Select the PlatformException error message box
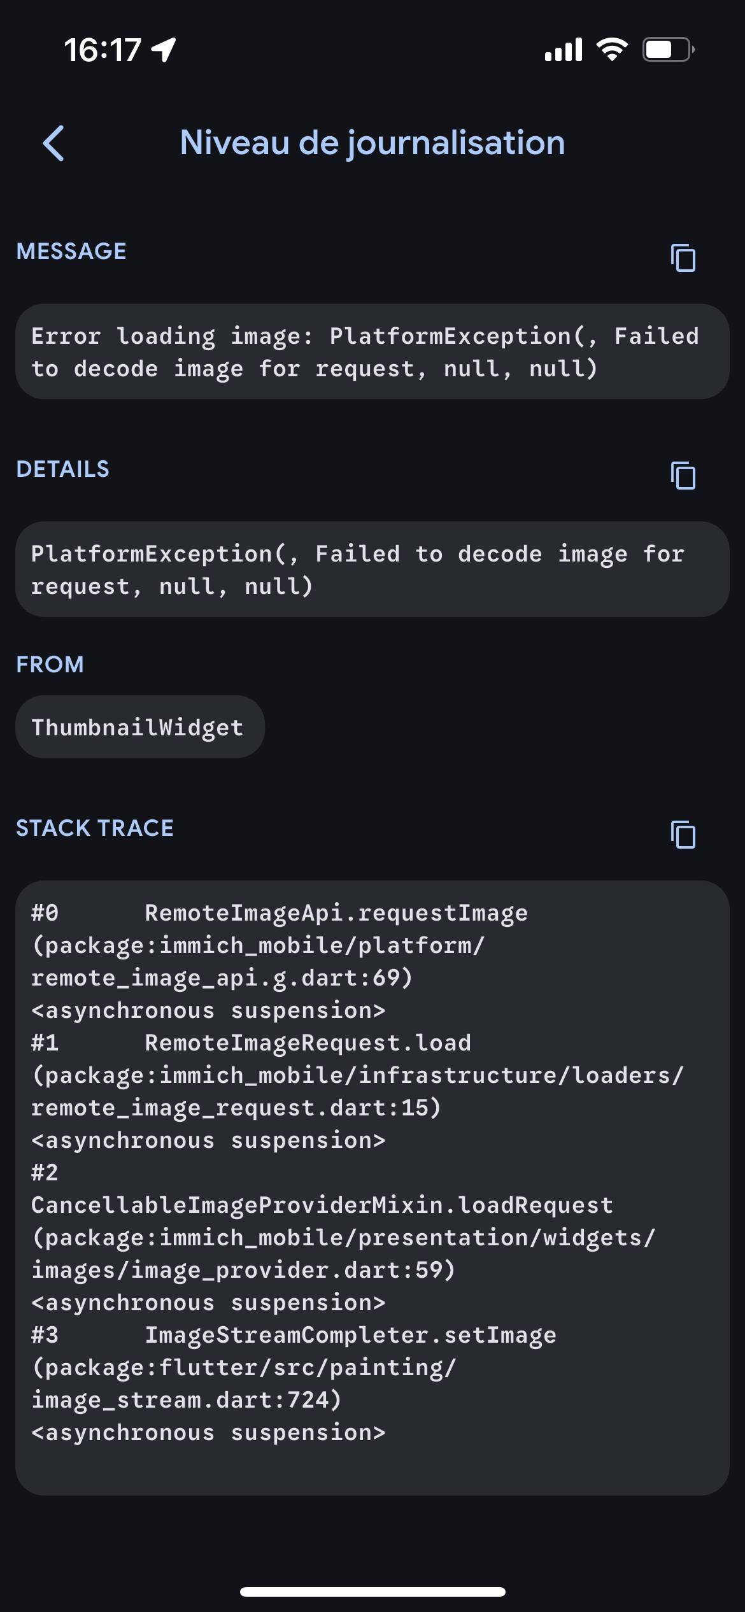745x1612 pixels. [371, 351]
